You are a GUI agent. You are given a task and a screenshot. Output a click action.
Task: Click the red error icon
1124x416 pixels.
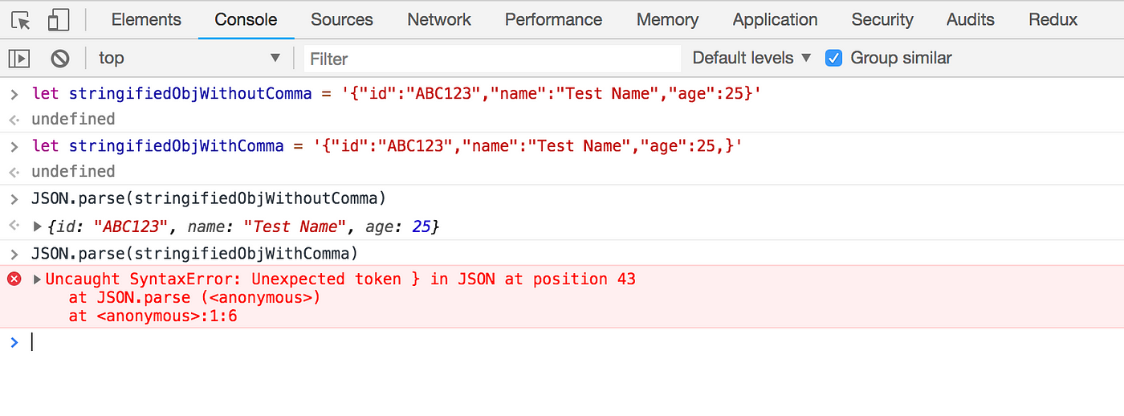[x=14, y=279]
